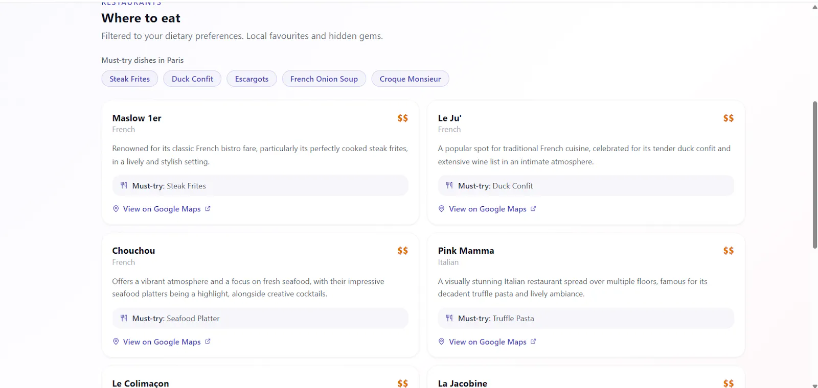Click the $$ price on Le Ju' card
This screenshot has height=388, width=818.
[729, 118]
